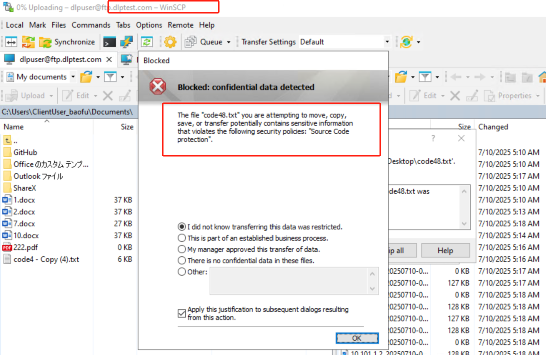Click the remote panel open folder icon
546x355 pixels.
(x=401, y=77)
